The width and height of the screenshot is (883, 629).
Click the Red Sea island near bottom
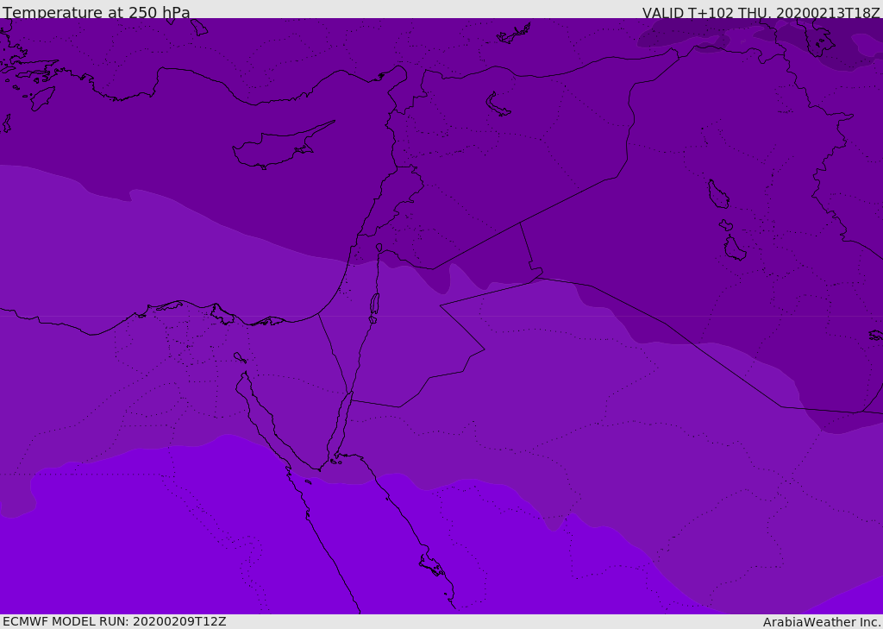click(x=433, y=565)
